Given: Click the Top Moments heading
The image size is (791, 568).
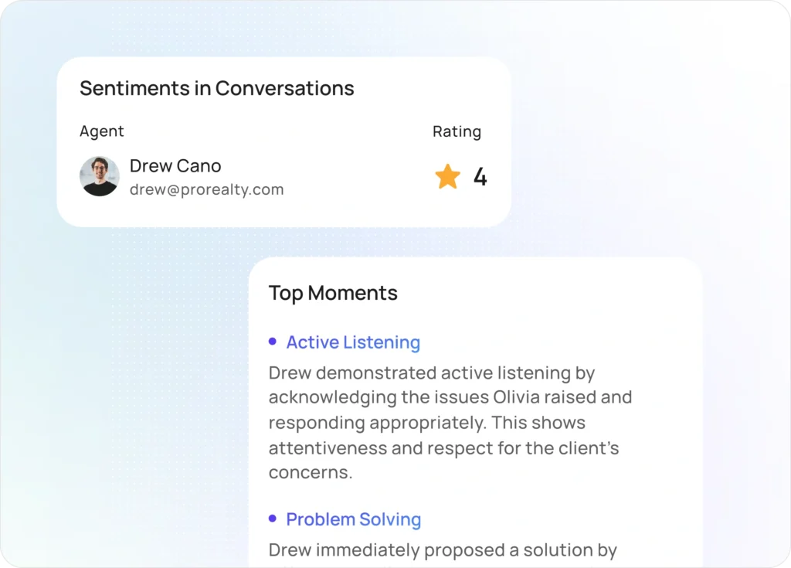Looking at the screenshot, I should [333, 293].
